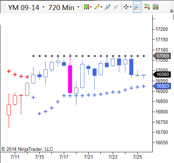Click the 16923 blue price marker
This screenshot has height=163, width=174.
tap(162, 86)
